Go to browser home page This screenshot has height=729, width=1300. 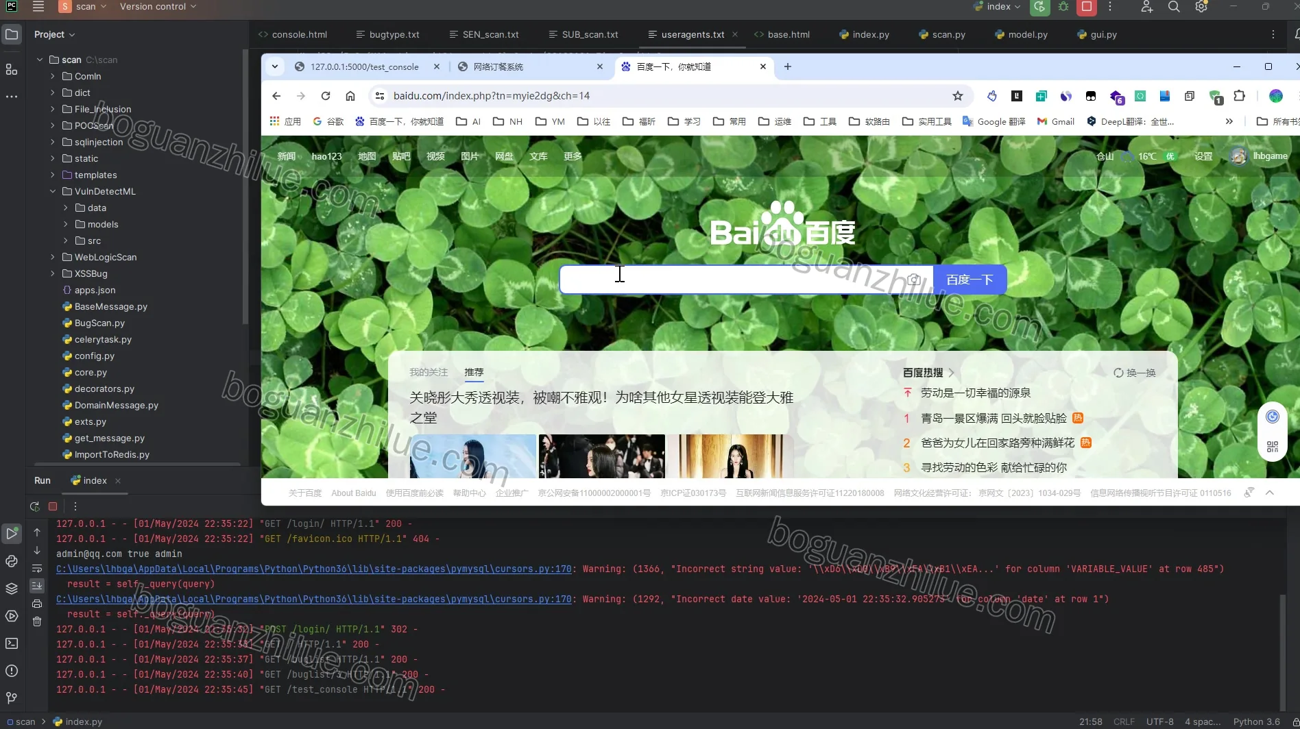(350, 96)
